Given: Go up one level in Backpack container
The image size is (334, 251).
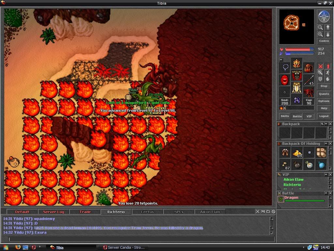Looking at the screenshot, I should (x=322, y=124).
